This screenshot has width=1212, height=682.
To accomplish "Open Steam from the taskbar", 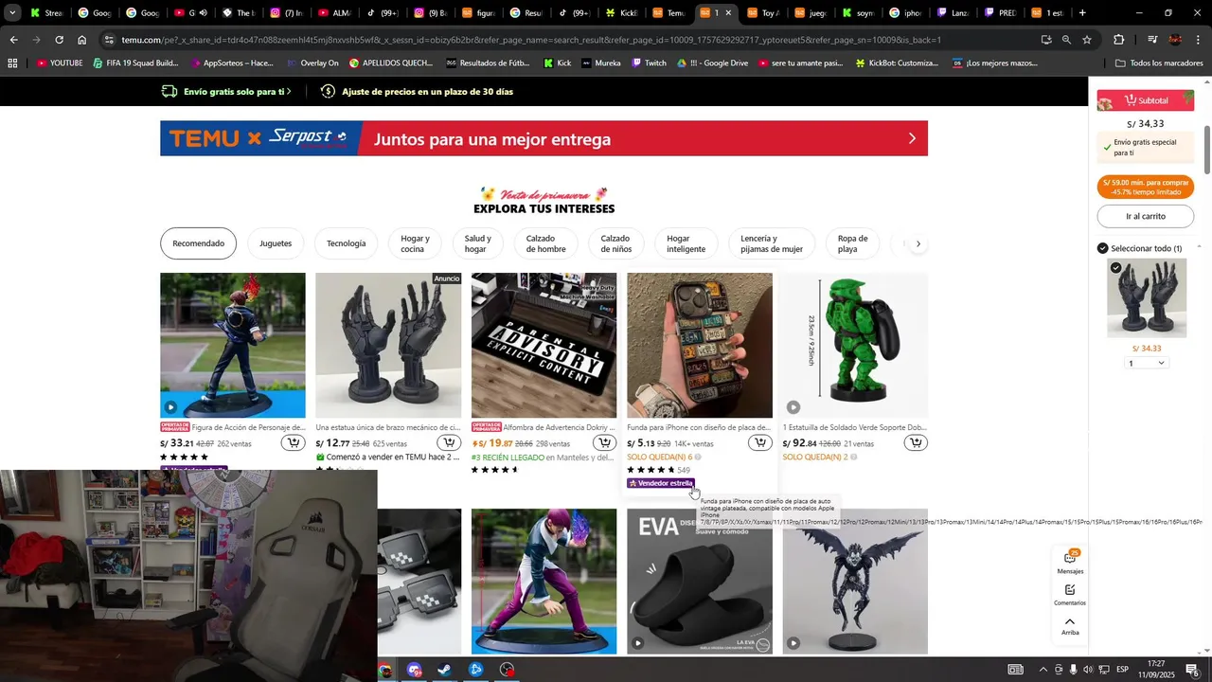I will 444,670.
